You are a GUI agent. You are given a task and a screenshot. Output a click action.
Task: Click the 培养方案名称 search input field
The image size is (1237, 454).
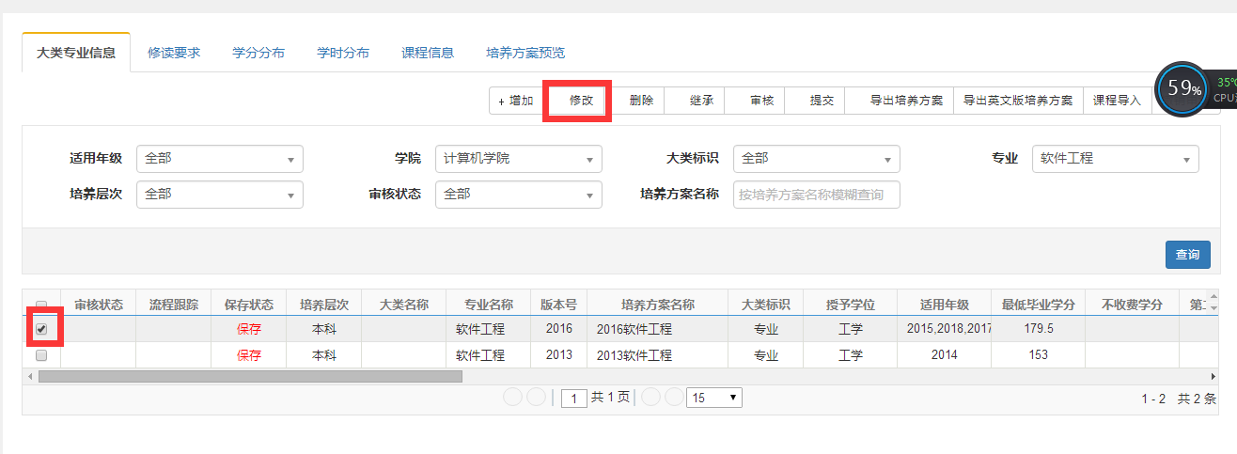(x=816, y=195)
